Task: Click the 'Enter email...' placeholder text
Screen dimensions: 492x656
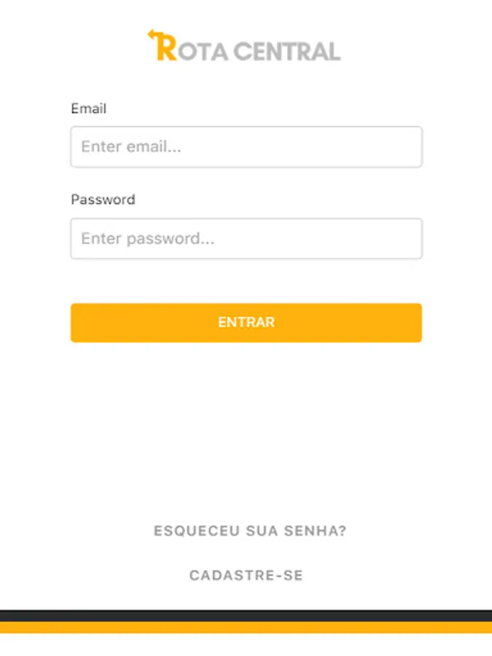Action: pos(131,147)
